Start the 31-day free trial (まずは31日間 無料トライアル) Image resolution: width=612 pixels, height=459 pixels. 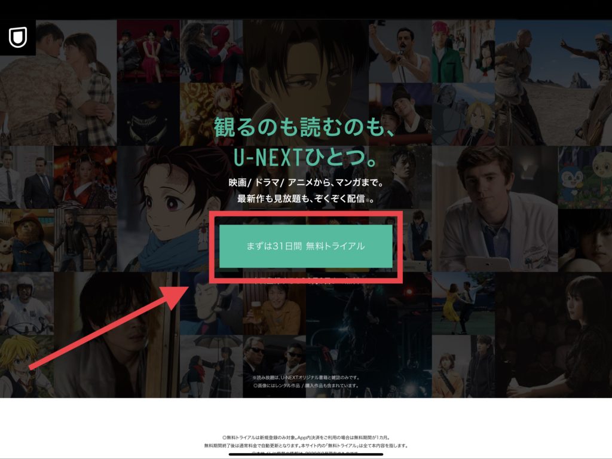tap(305, 246)
